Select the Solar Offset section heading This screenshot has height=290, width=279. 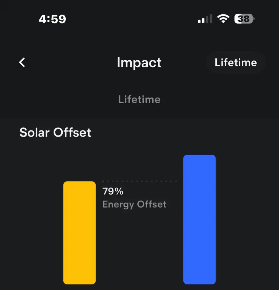click(55, 133)
